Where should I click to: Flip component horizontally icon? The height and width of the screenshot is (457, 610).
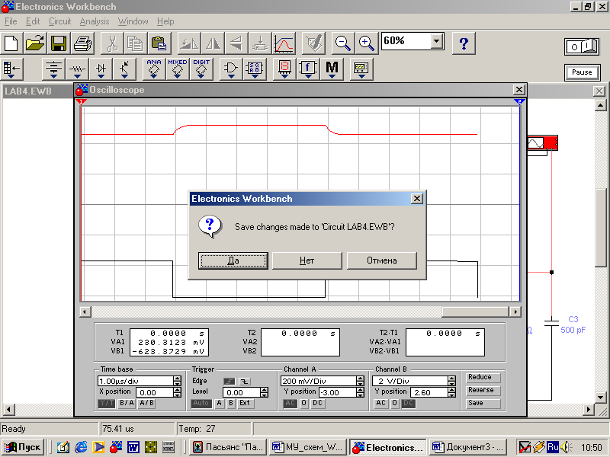click(213, 43)
